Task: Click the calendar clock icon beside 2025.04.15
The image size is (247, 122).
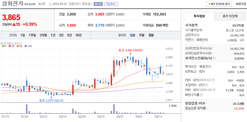Action: (50, 4)
